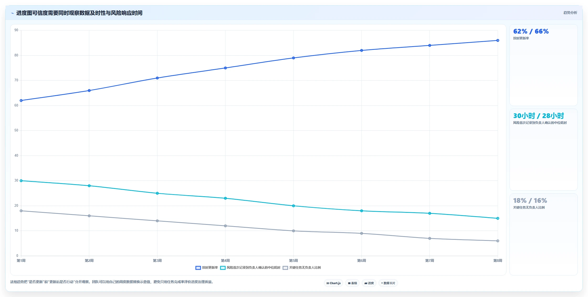The height and width of the screenshot is (297, 588).
Task: Click the teal week-3 point at 25
Action: click(x=157, y=193)
